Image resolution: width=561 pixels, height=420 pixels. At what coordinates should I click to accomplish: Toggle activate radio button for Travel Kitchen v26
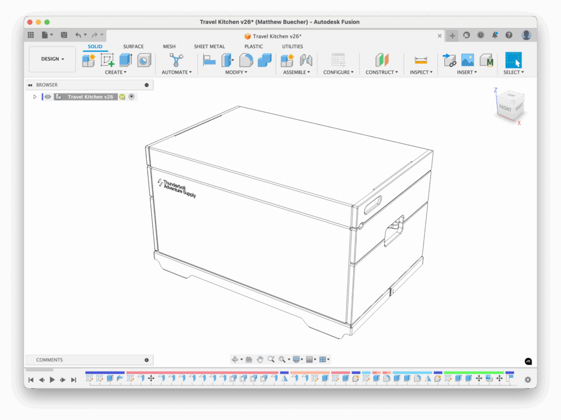tap(131, 97)
